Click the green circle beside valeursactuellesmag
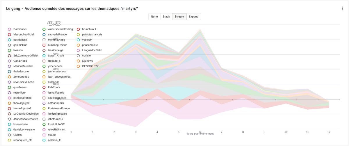 [x=44, y=29]
